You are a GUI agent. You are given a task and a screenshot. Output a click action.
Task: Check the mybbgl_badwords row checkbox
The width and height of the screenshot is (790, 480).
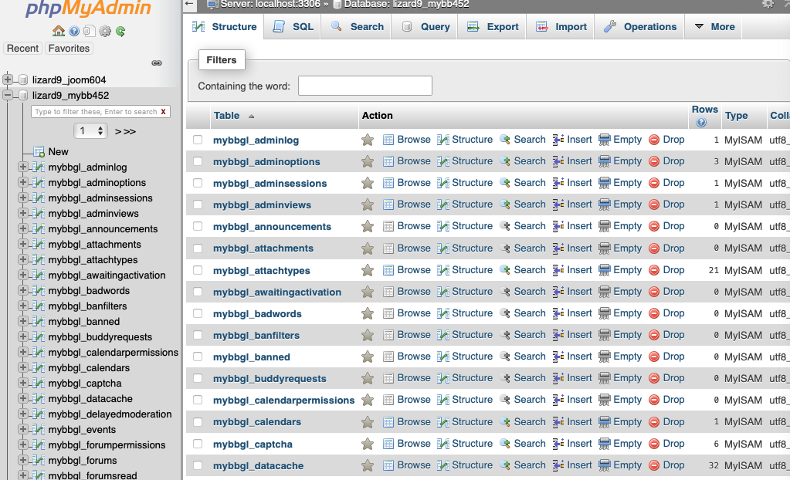[x=198, y=313]
